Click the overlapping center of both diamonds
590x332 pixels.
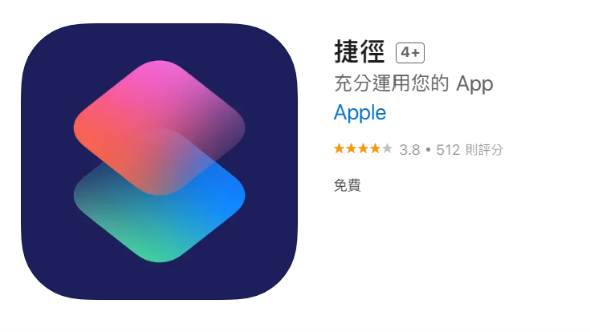point(159,162)
